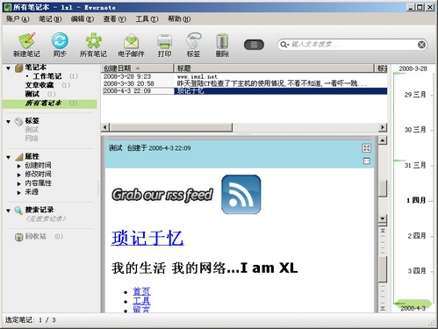This screenshot has height=329, width=438.
Task: Sort by 标题 column header
Action: pos(275,68)
